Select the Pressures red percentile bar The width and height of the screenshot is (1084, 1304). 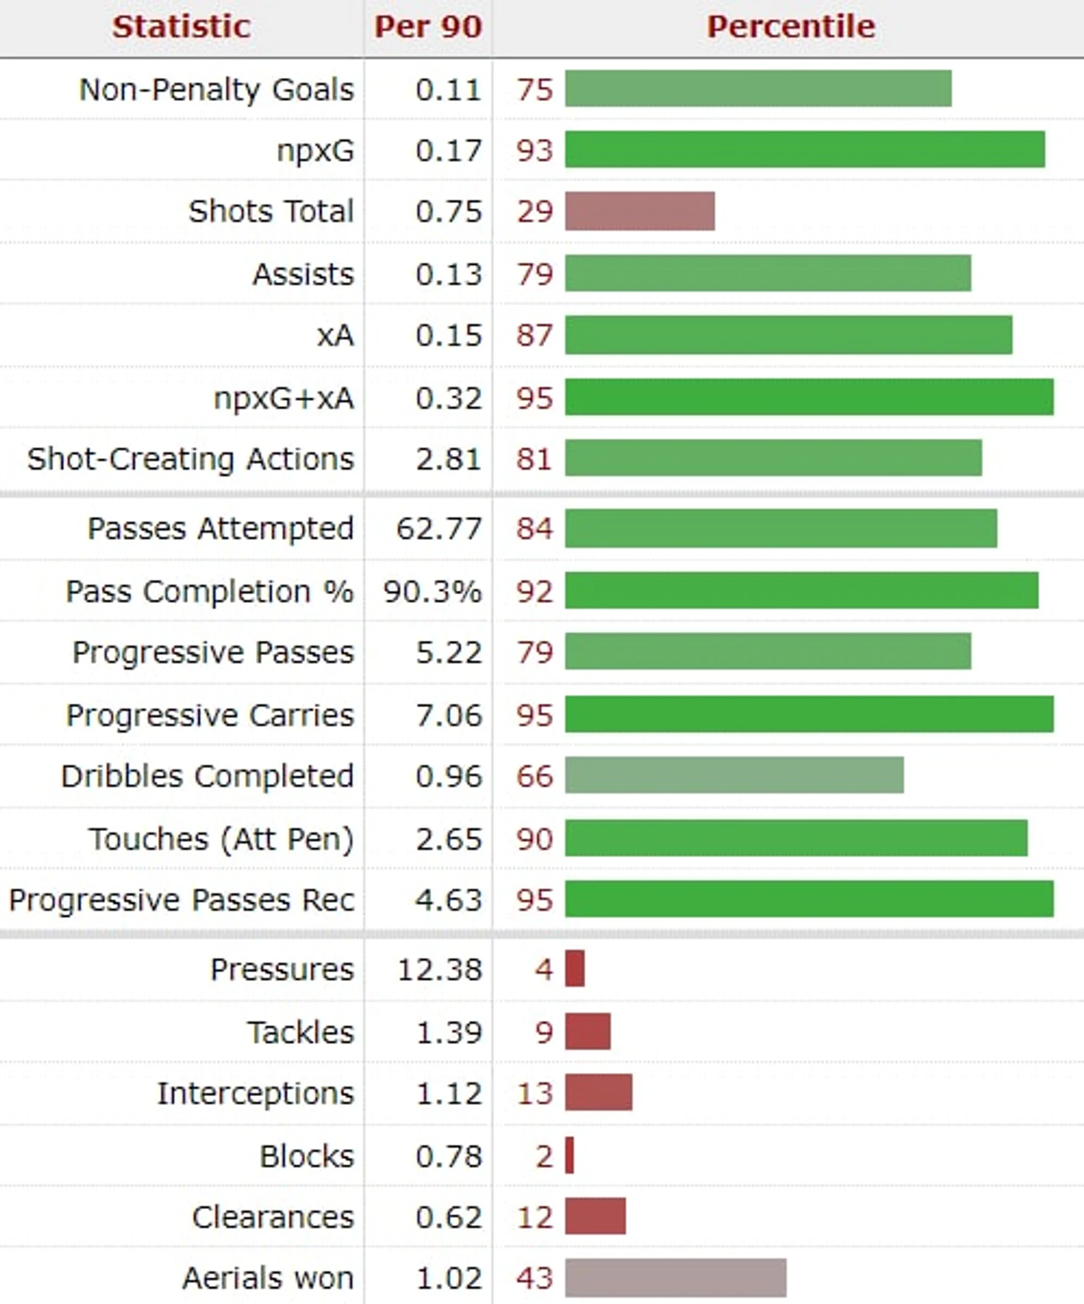pos(575,968)
